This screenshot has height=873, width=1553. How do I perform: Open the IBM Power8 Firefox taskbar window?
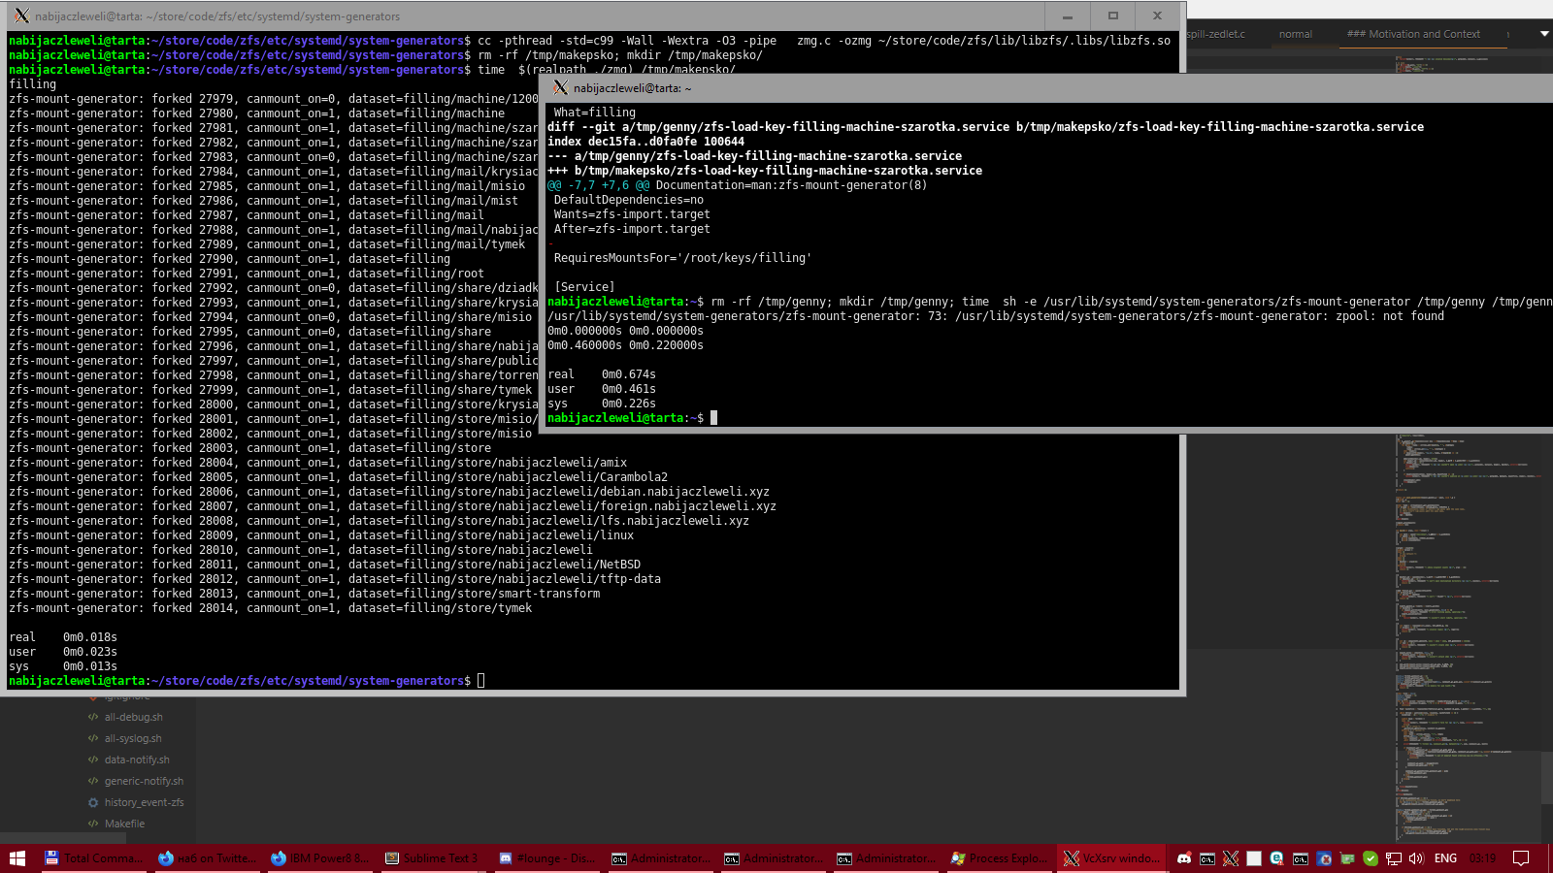[x=319, y=858]
